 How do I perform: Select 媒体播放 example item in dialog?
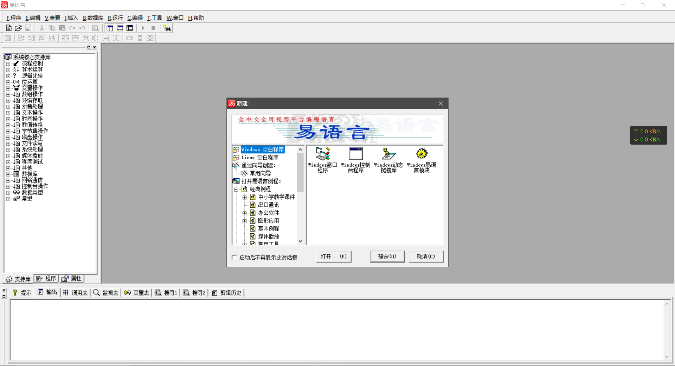pyautogui.click(x=269, y=237)
